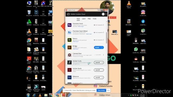Click the Camera Raw aperture icon

(x=69, y=55)
